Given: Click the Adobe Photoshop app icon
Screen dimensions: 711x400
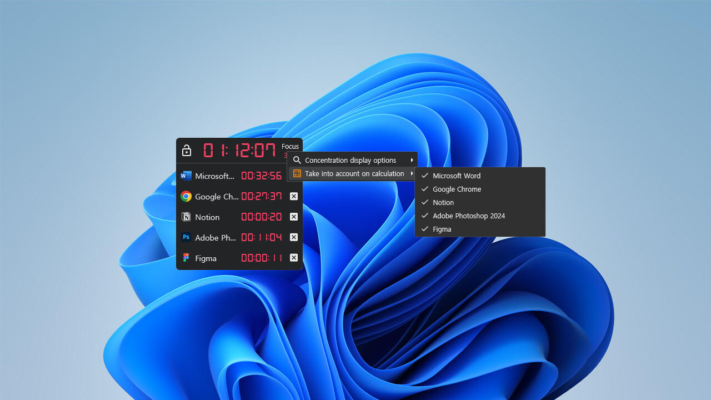Looking at the screenshot, I should tap(186, 237).
